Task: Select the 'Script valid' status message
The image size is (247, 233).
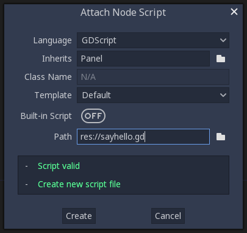Action: pyautogui.click(x=59, y=166)
